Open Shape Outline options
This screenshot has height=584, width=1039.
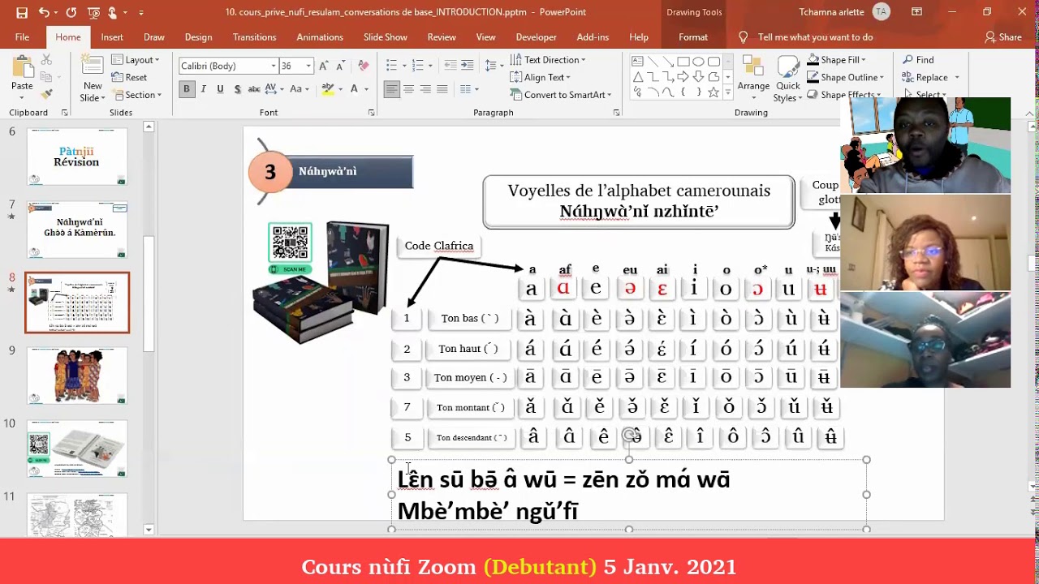click(844, 77)
